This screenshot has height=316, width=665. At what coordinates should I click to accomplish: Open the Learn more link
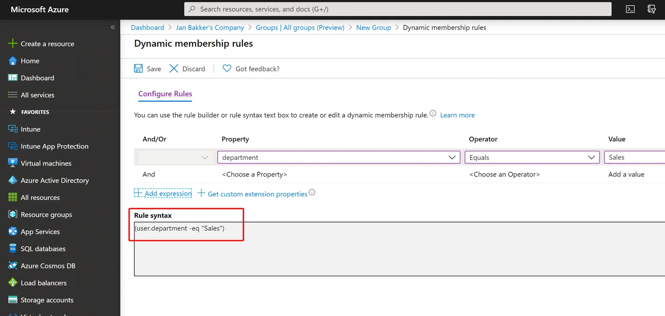click(457, 115)
